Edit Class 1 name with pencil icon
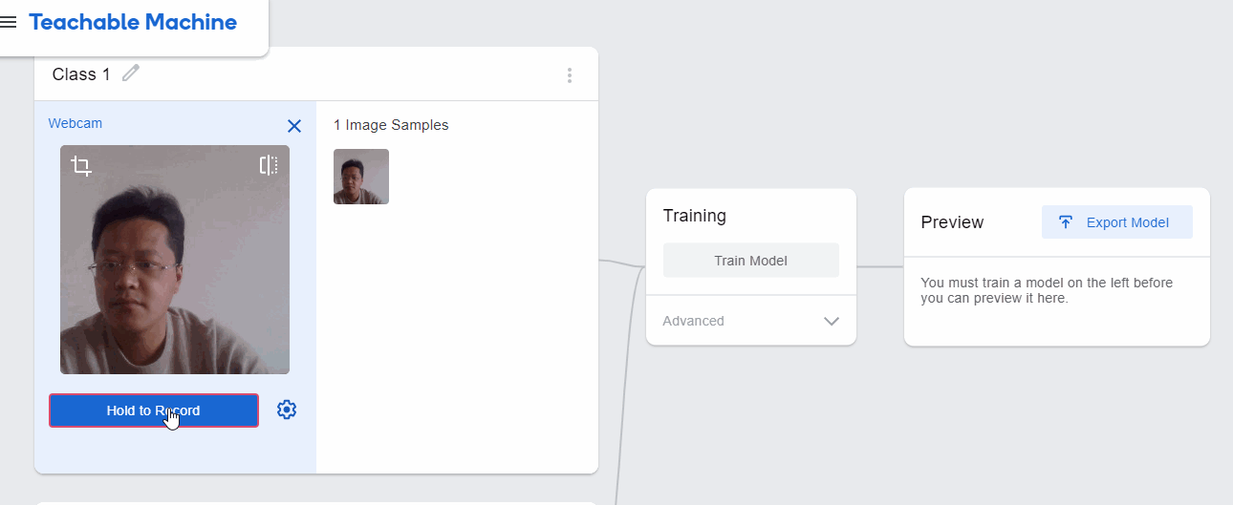Viewport: 1233px width, 505px height. (x=131, y=74)
